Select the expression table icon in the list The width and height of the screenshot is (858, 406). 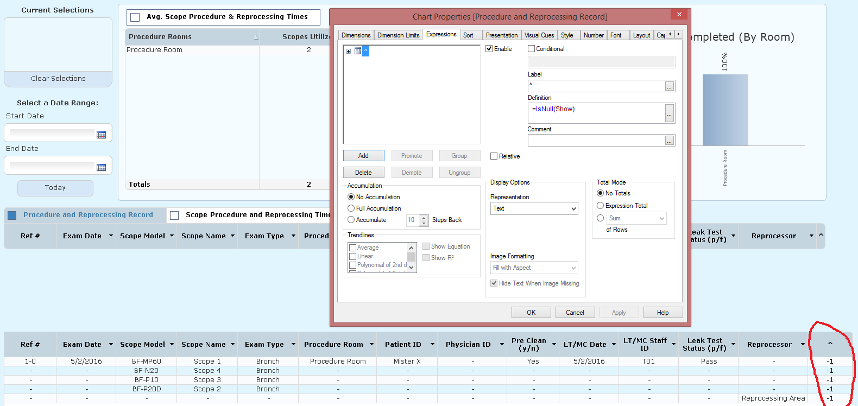358,51
